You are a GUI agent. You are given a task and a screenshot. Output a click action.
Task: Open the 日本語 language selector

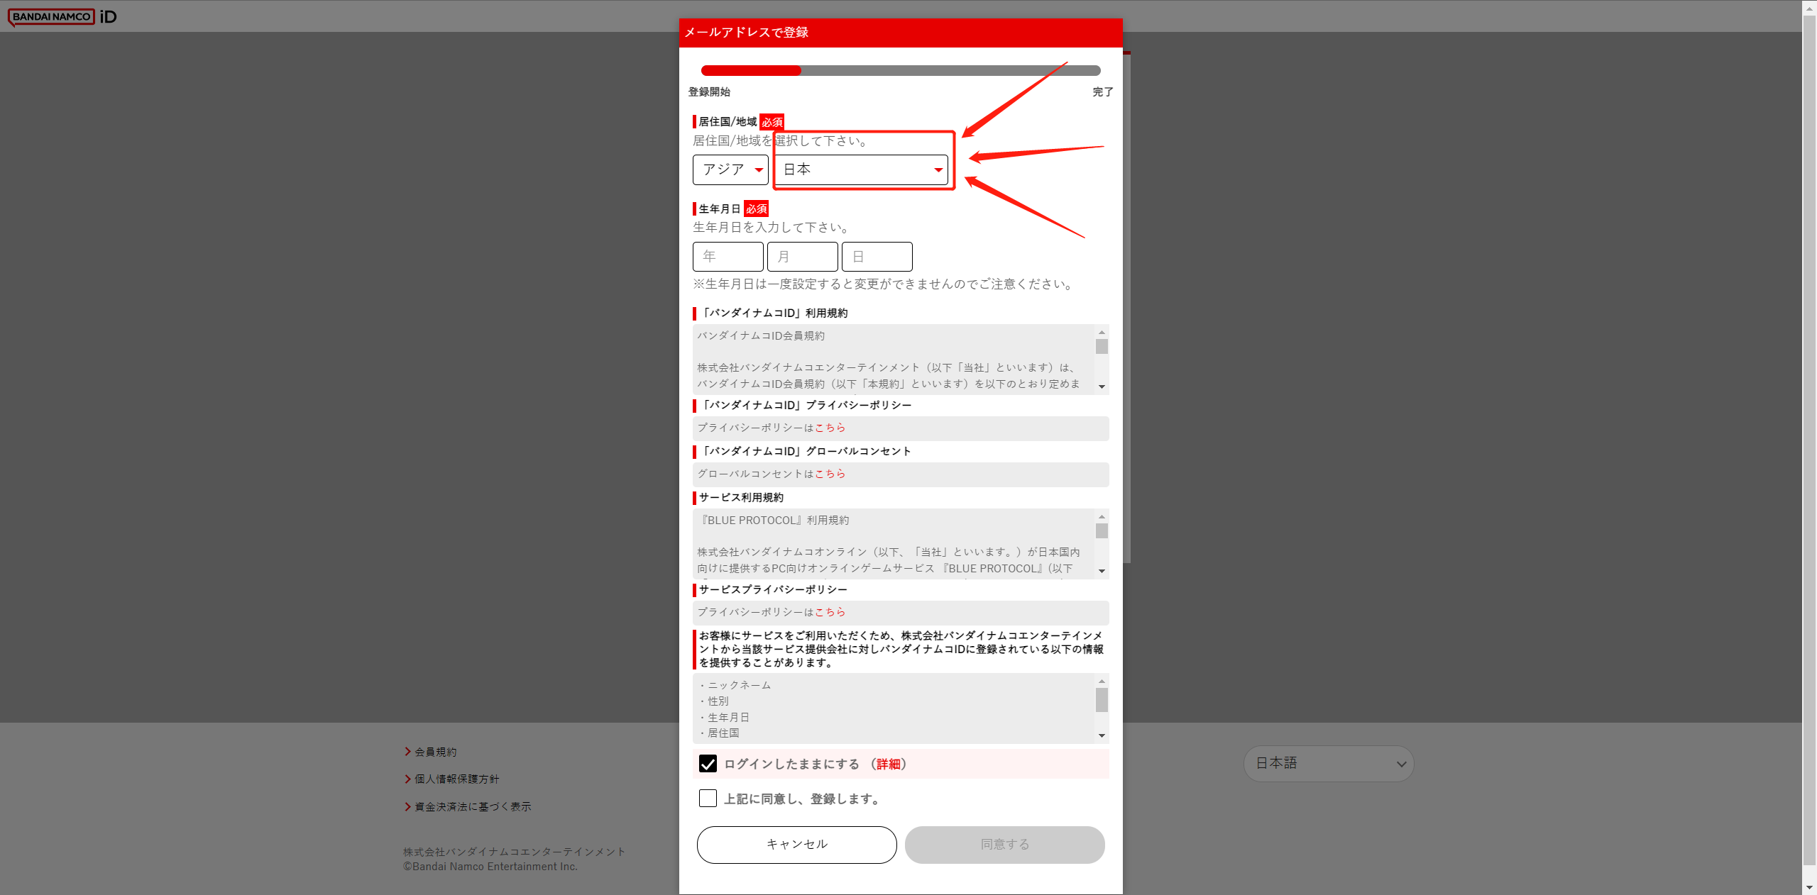[1328, 764]
